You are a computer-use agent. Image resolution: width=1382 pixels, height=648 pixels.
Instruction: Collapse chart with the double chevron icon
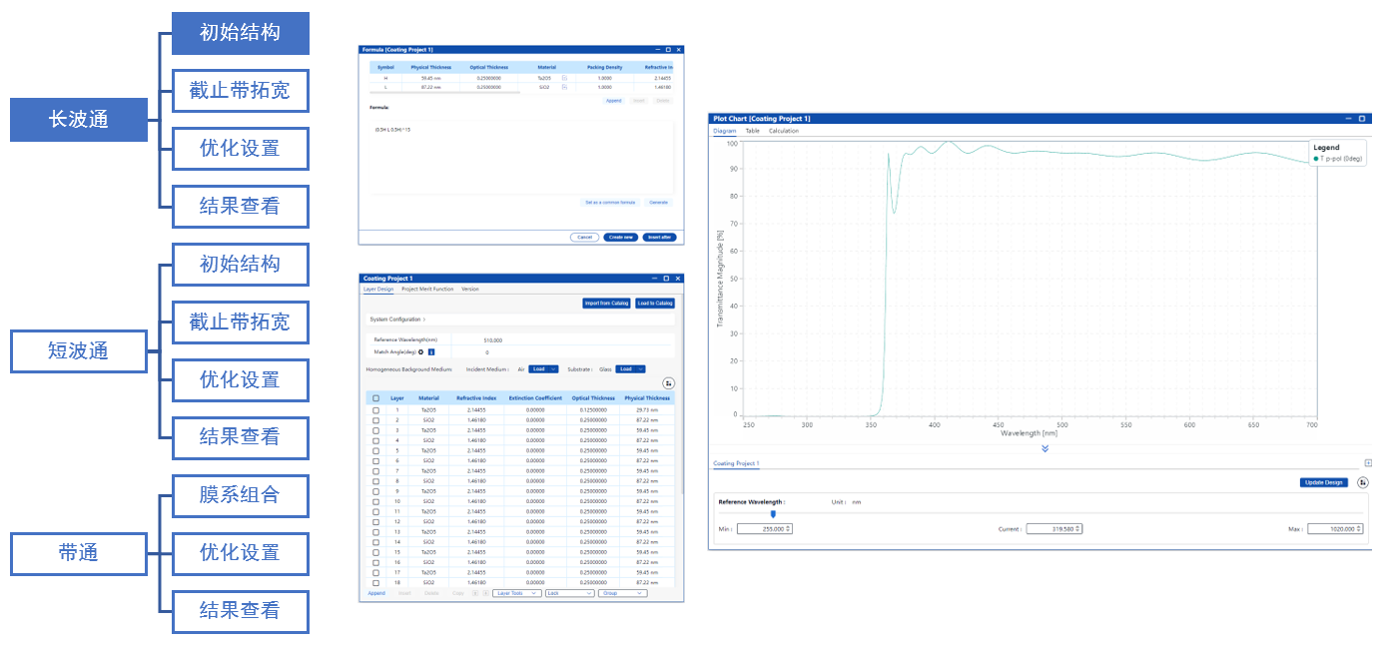[1044, 449]
